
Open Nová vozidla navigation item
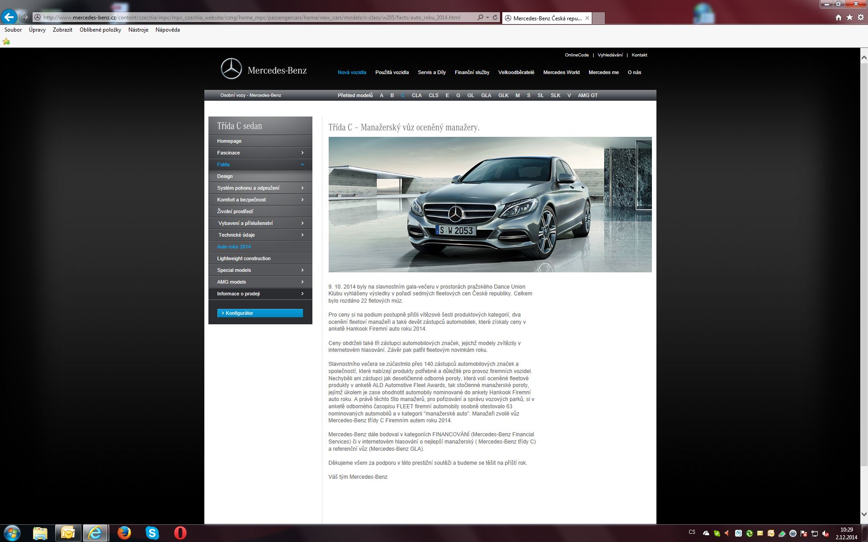(352, 72)
